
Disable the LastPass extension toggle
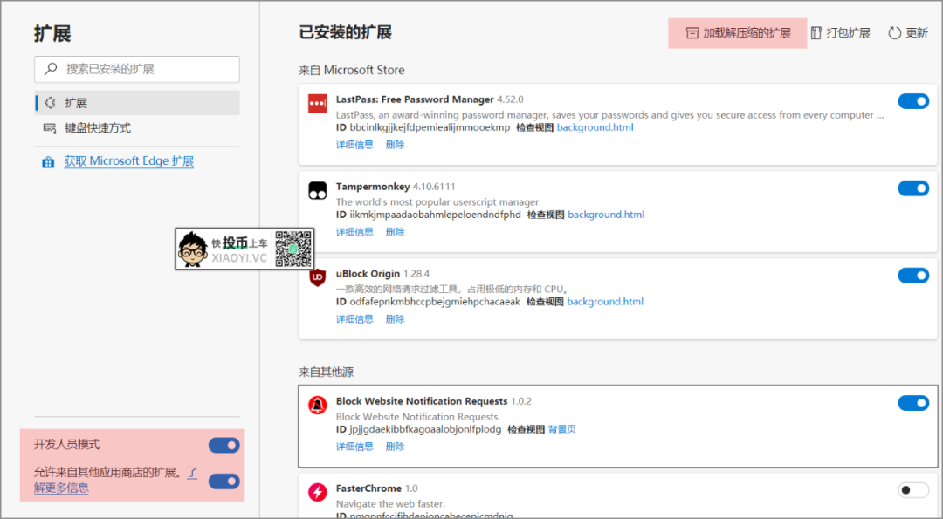pos(913,101)
